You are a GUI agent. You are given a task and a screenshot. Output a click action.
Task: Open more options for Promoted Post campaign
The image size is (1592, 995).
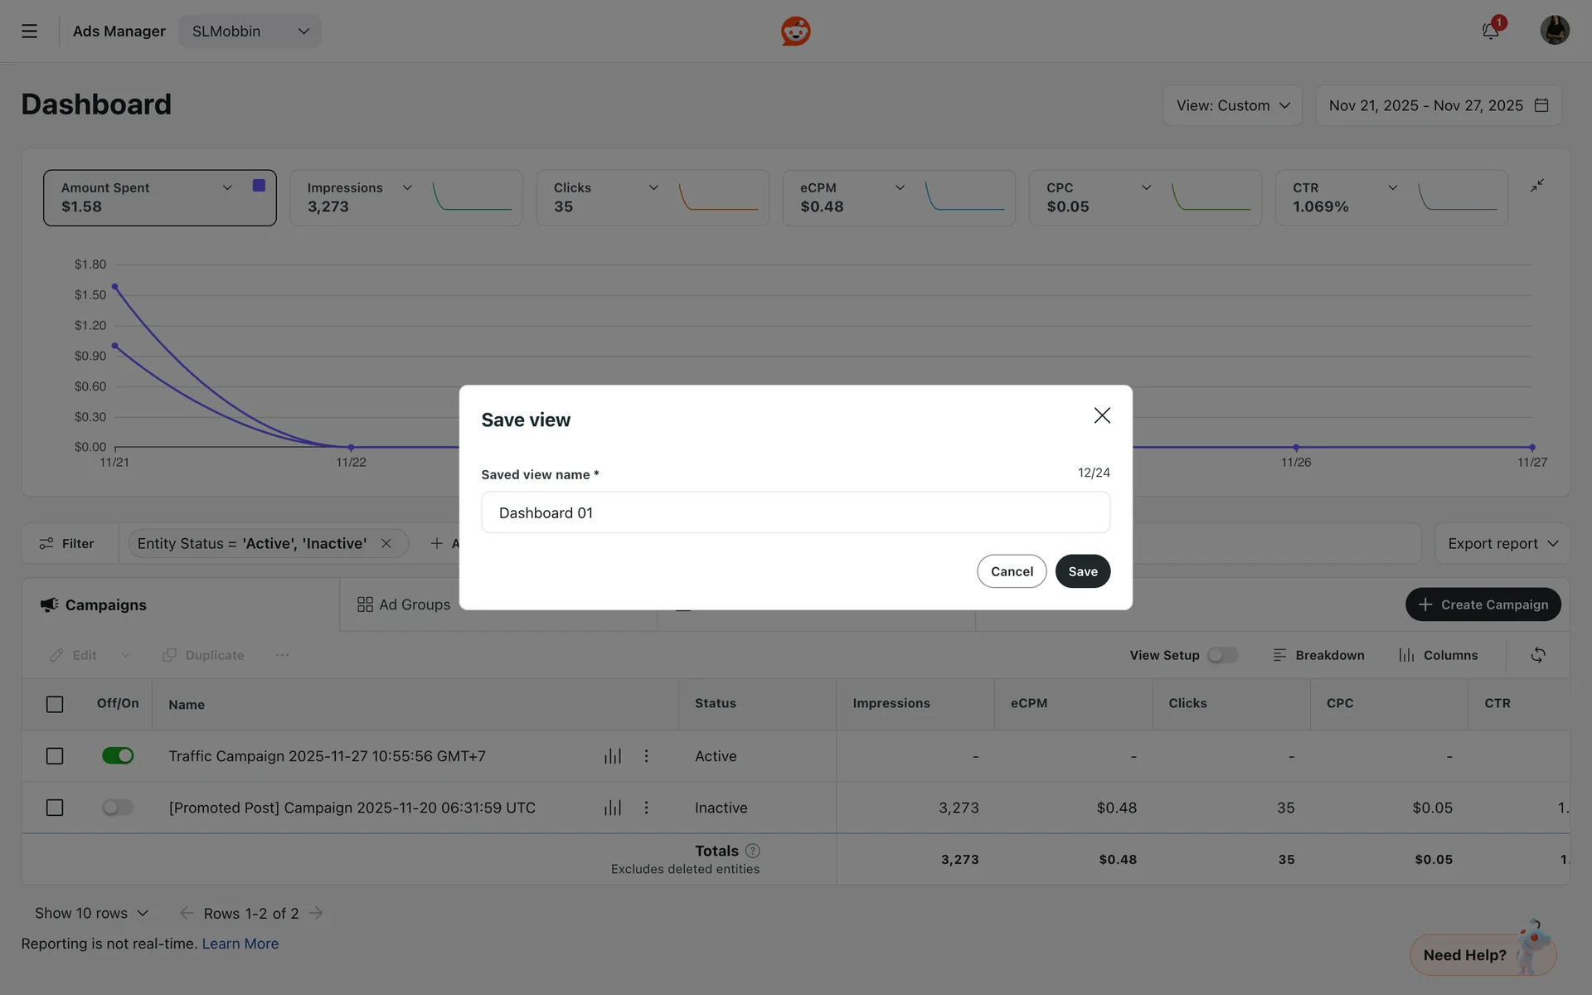[x=646, y=808]
